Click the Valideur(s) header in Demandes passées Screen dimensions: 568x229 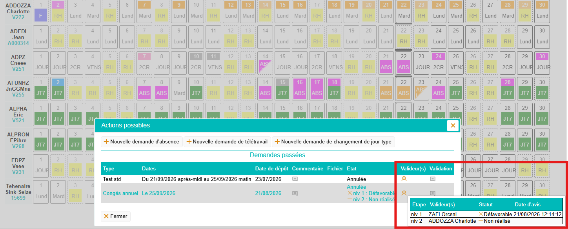[413, 168]
